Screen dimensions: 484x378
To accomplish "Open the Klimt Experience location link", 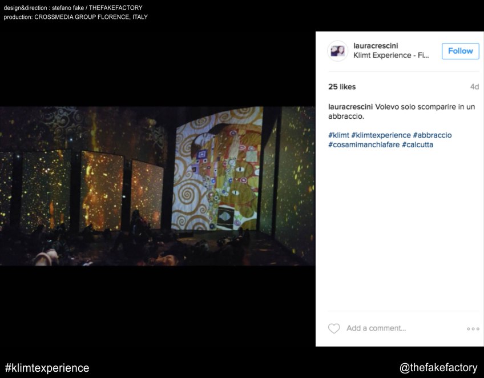I will 391,55.
